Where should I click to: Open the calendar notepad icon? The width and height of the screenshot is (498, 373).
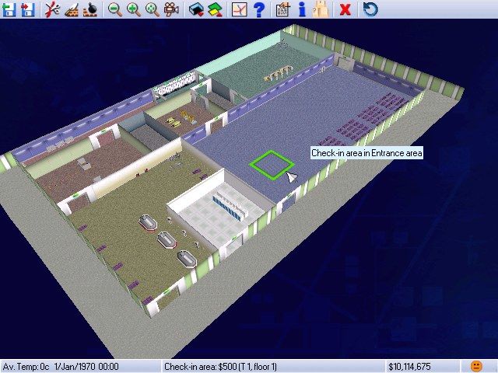pyautogui.click(x=283, y=9)
